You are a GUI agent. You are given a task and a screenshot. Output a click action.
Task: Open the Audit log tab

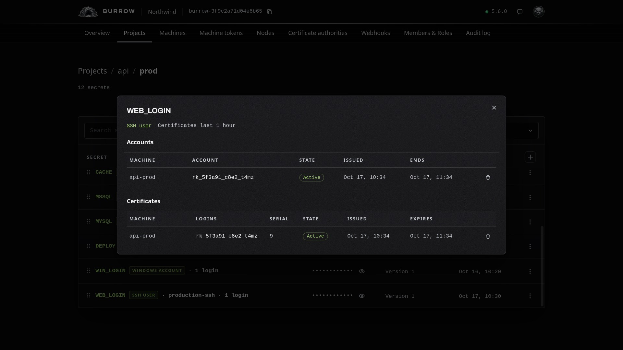coord(478,33)
